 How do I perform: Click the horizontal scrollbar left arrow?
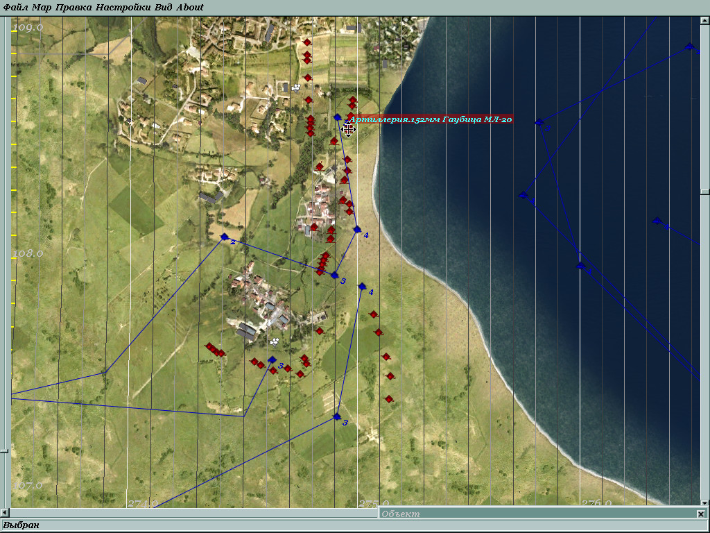(4, 513)
